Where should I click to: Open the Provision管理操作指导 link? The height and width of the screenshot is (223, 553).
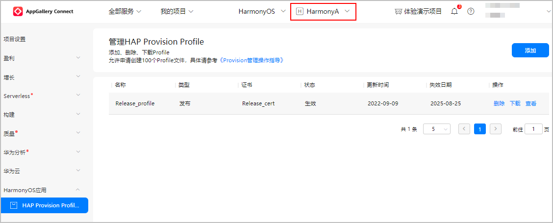click(x=251, y=60)
